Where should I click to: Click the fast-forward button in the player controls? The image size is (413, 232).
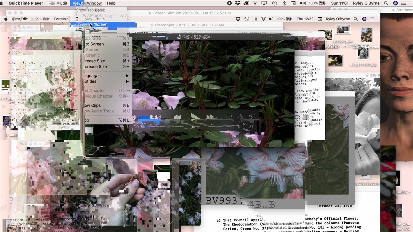pos(210,117)
